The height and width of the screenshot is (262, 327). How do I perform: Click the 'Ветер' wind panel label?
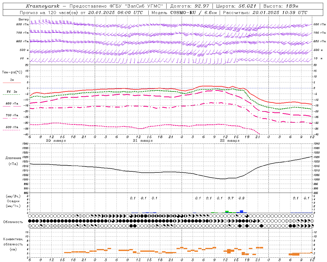pyautogui.click(x=24, y=19)
